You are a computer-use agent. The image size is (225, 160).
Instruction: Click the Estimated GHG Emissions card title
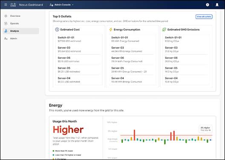click(x=183, y=29)
